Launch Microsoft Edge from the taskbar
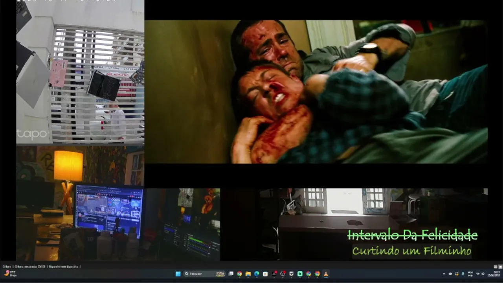503x283 pixels. coord(257,274)
